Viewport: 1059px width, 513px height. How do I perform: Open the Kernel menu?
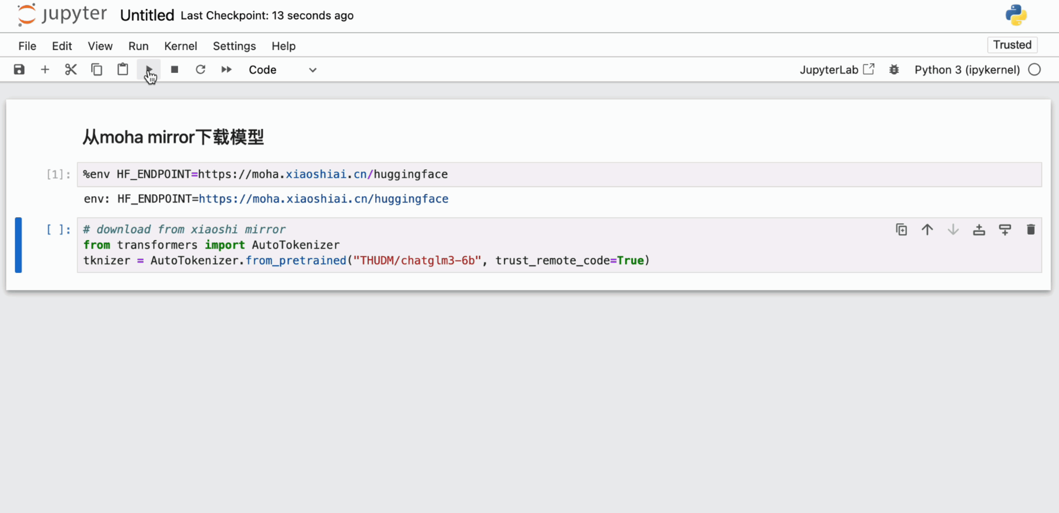[180, 46]
